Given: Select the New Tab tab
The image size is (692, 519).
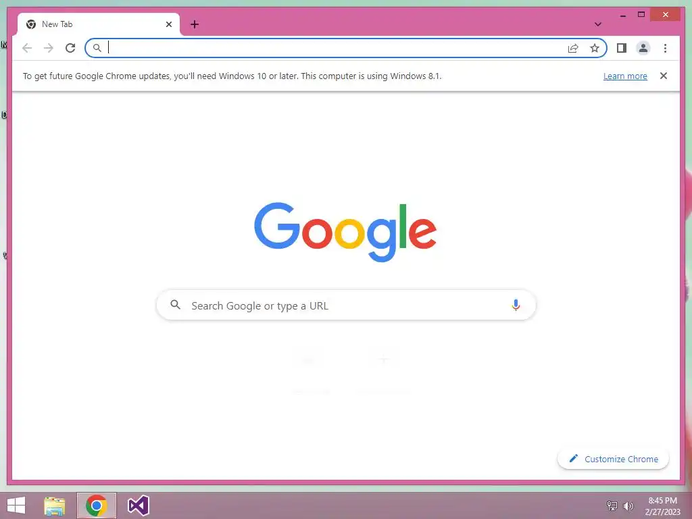Looking at the screenshot, I should point(98,24).
